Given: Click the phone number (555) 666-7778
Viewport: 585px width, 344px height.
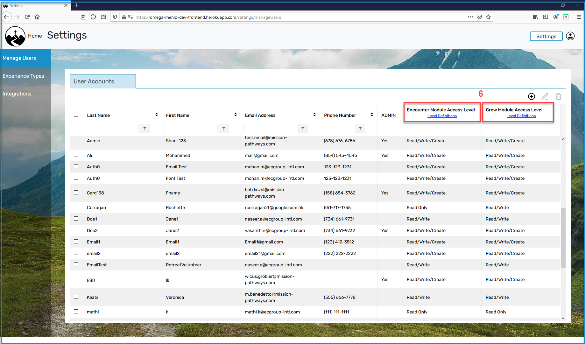Looking at the screenshot, I should tap(340, 297).
